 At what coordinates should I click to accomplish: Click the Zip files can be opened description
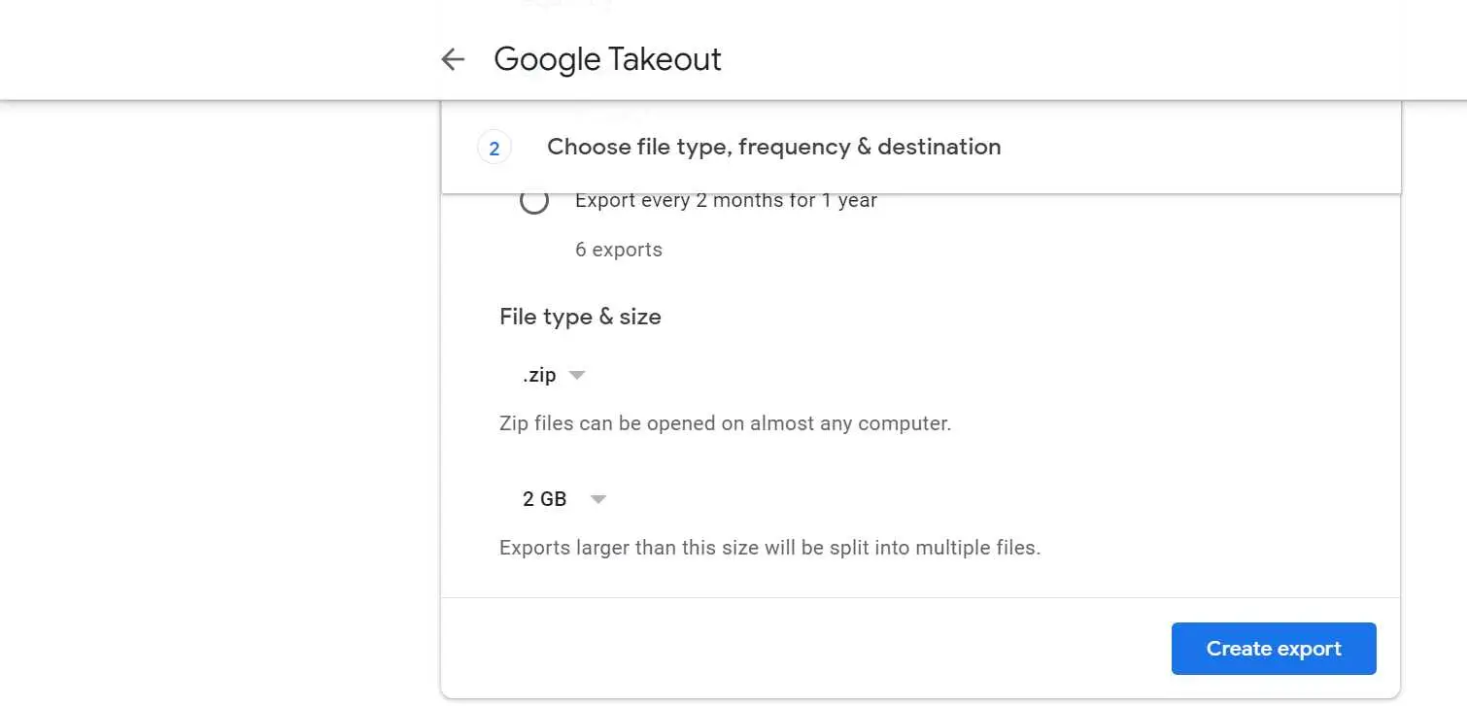(725, 424)
